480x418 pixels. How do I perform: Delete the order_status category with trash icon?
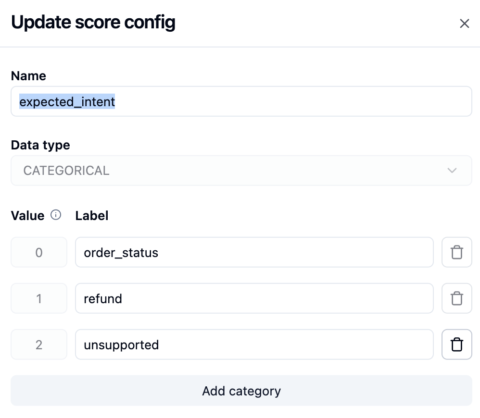click(457, 252)
